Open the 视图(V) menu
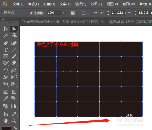This screenshot has width=152, height=130. click(112, 4)
